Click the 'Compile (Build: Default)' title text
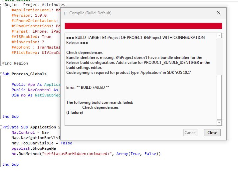The height and width of the screenshot is (172, 238). click(90, 13)
